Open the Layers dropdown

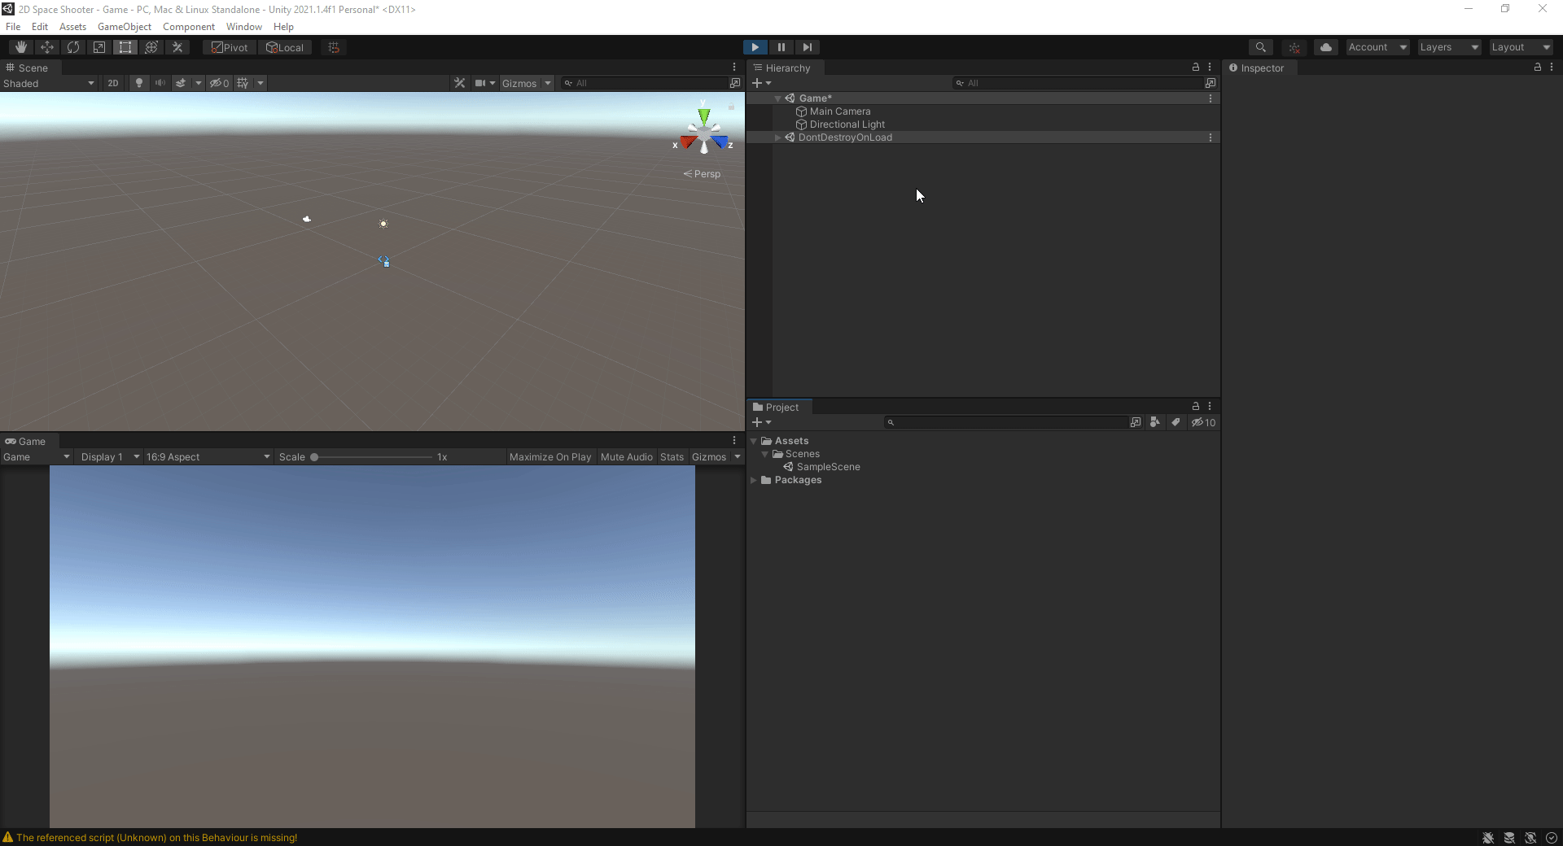pos(1449,47)
